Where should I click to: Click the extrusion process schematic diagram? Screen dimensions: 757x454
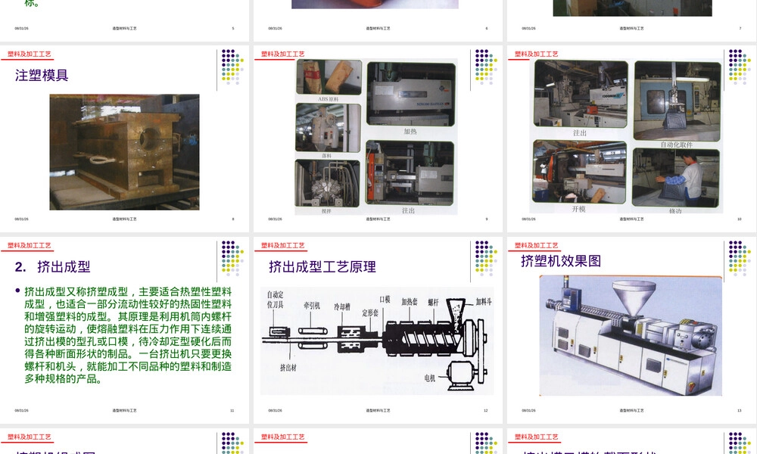(x=377, y=341)
